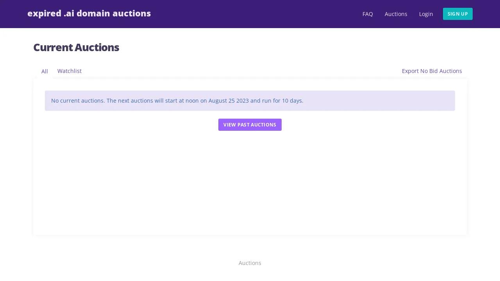Click the word 'domain' in the site title
Screen dimensions: 500x281
[93, 14]
